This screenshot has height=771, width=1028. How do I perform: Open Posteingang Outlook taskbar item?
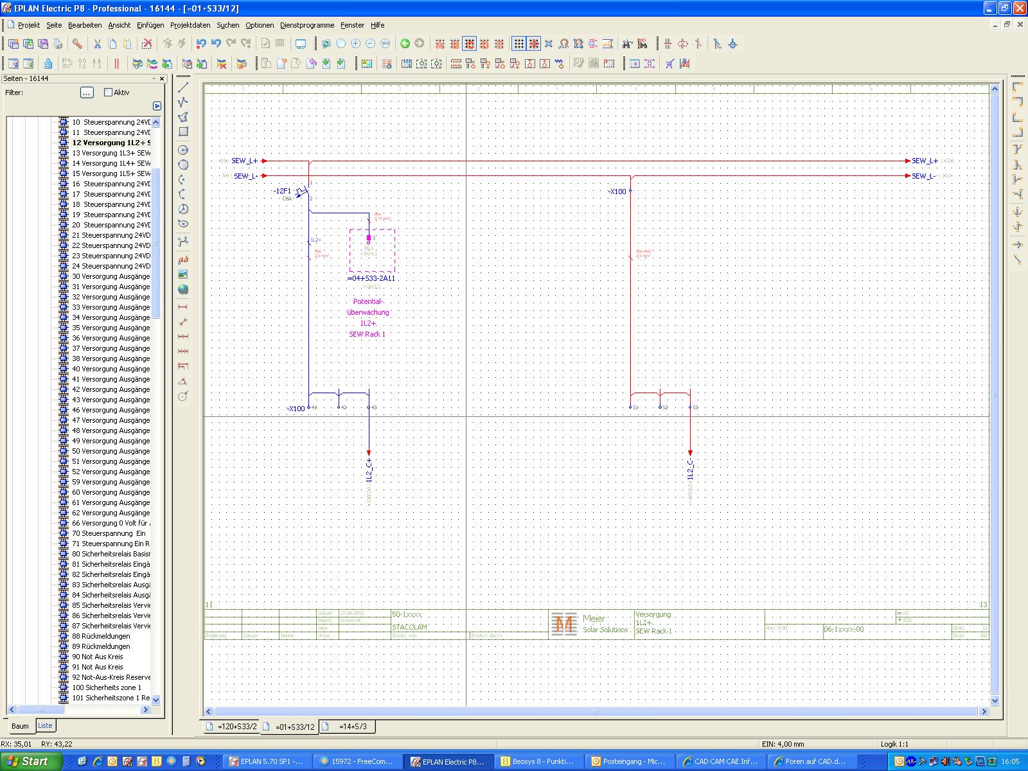pyautogui.click(x=632, y=761)
